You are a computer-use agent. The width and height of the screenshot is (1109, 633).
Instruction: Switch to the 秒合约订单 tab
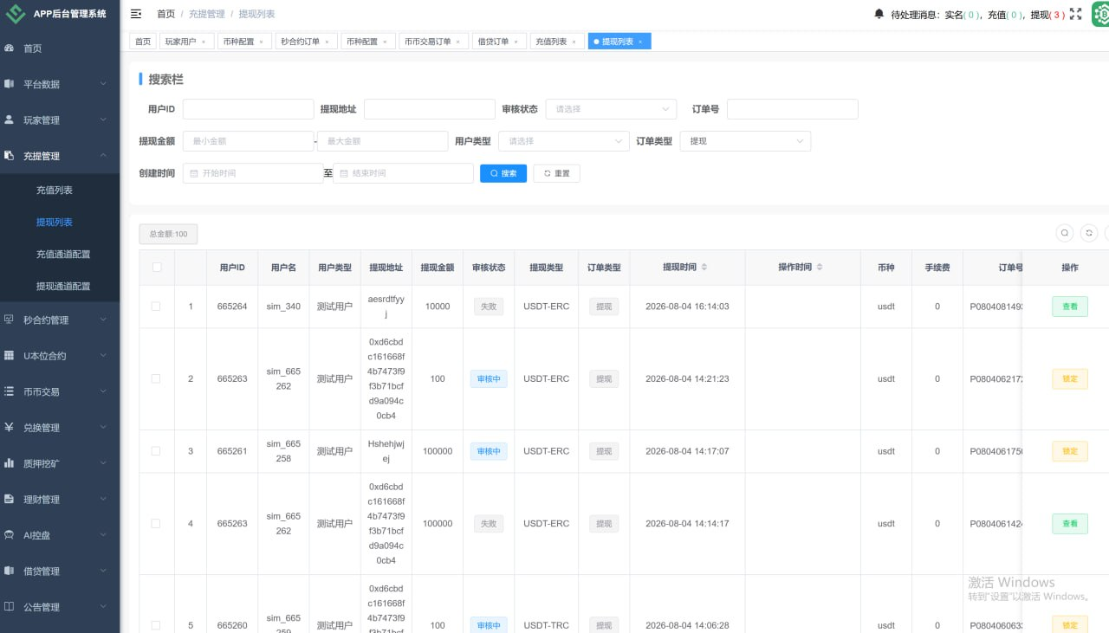[306, 42]
